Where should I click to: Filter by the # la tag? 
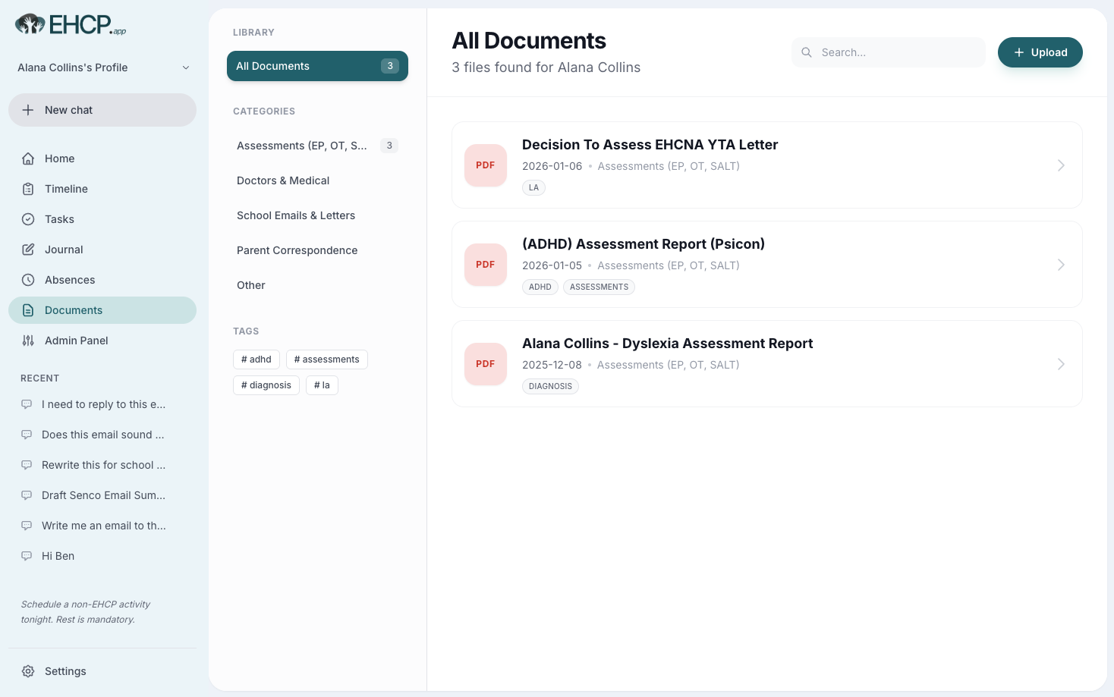(x=322, y=385)
